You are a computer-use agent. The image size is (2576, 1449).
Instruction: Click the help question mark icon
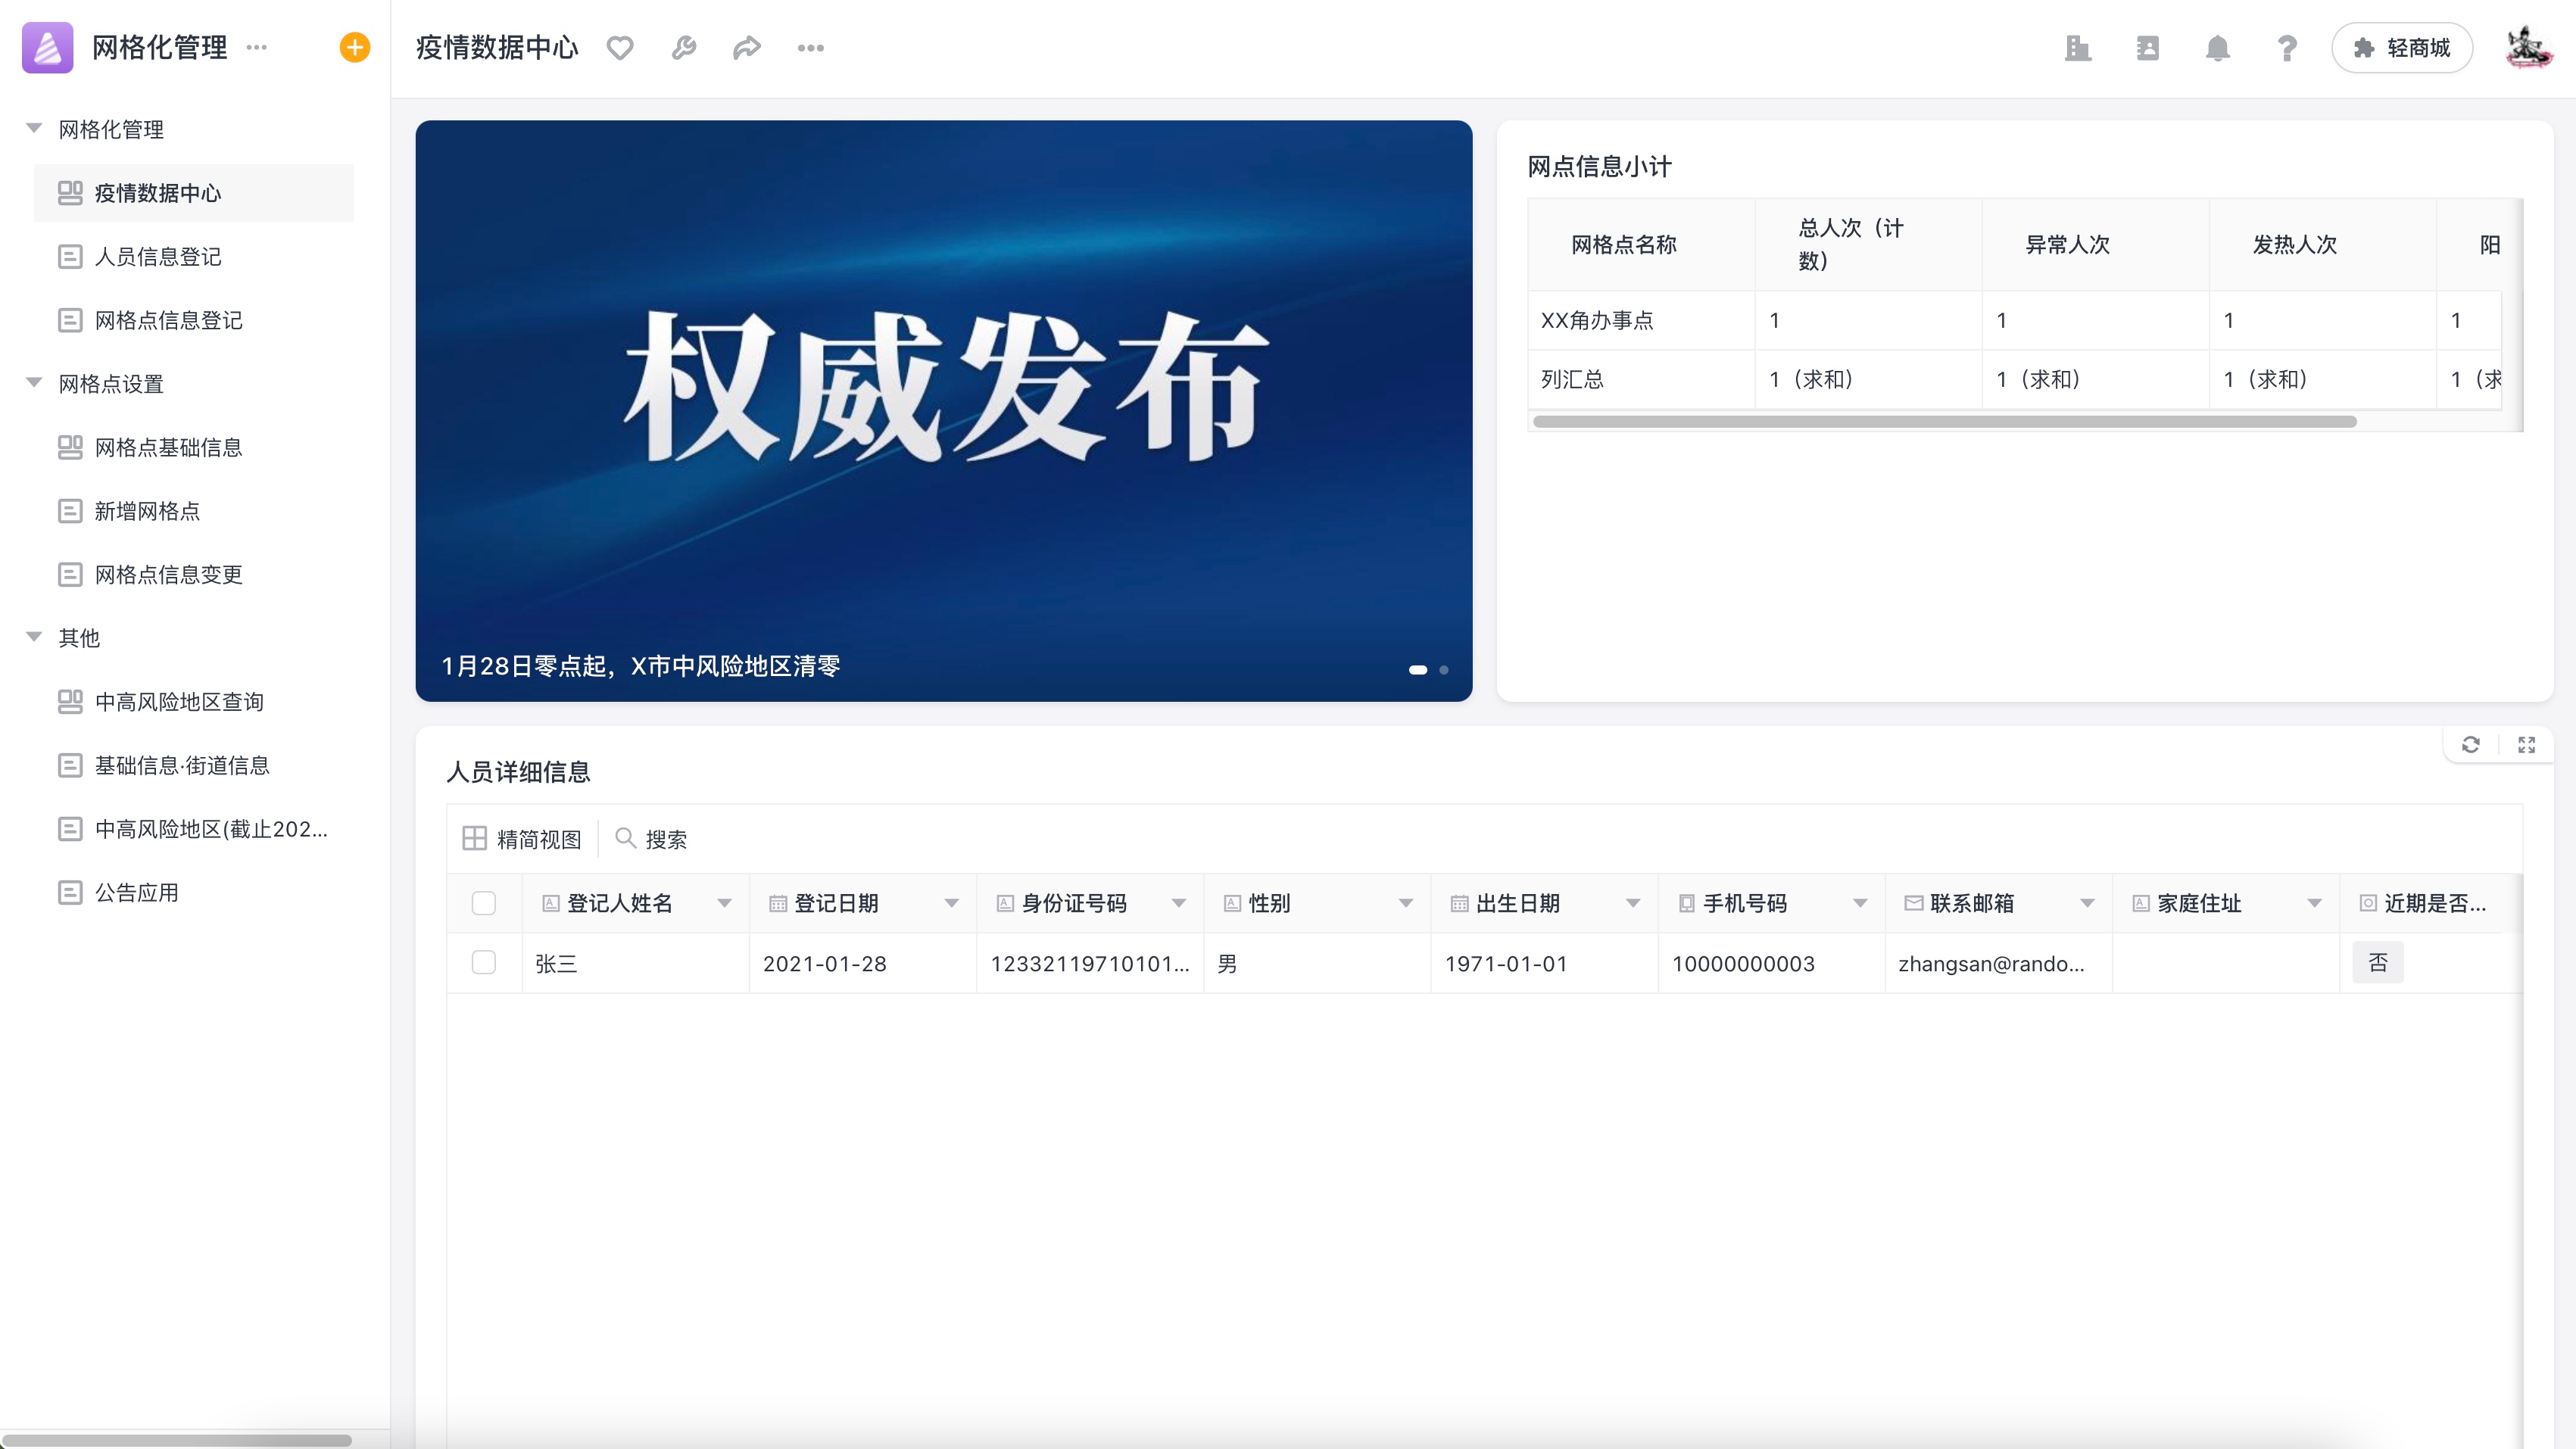(2286, 47)
